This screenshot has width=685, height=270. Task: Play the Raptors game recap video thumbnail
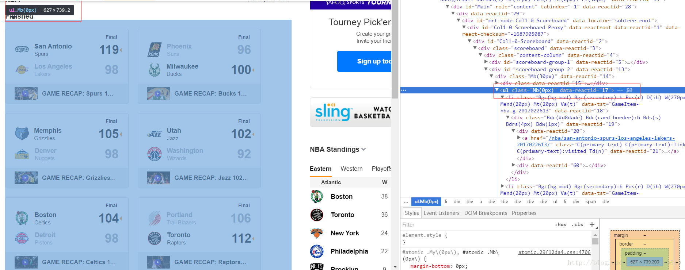pyautogui.click(x=159, y=262)
